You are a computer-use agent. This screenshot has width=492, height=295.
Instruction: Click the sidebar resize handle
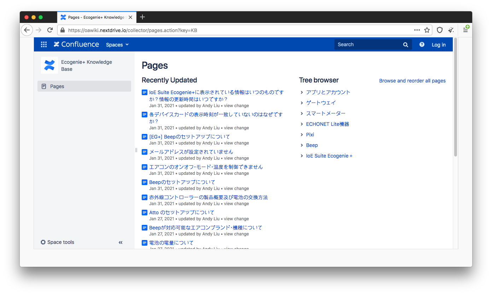click(x=136, y=150)
